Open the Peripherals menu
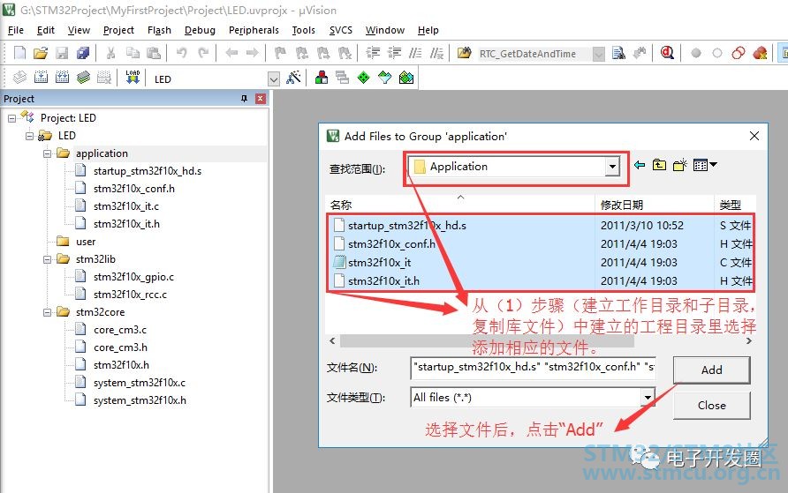 (254, 30)
